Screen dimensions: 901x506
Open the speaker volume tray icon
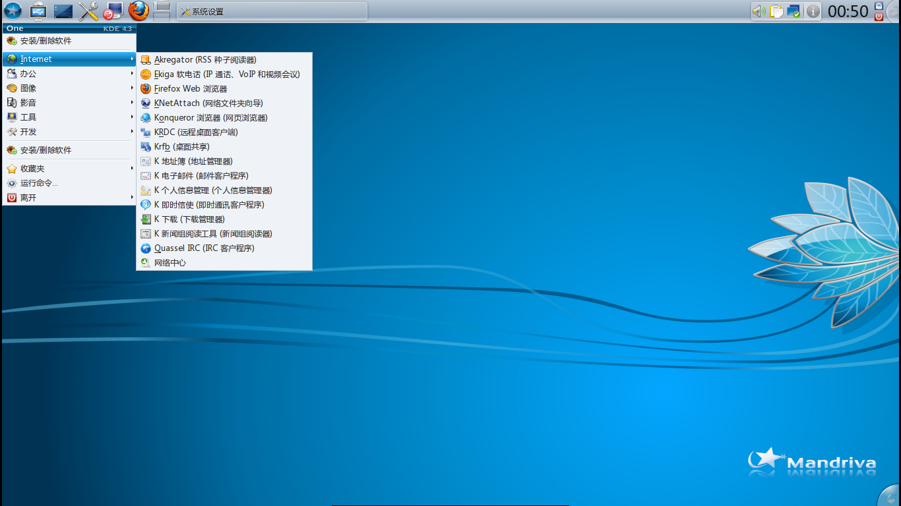point(759,11)
